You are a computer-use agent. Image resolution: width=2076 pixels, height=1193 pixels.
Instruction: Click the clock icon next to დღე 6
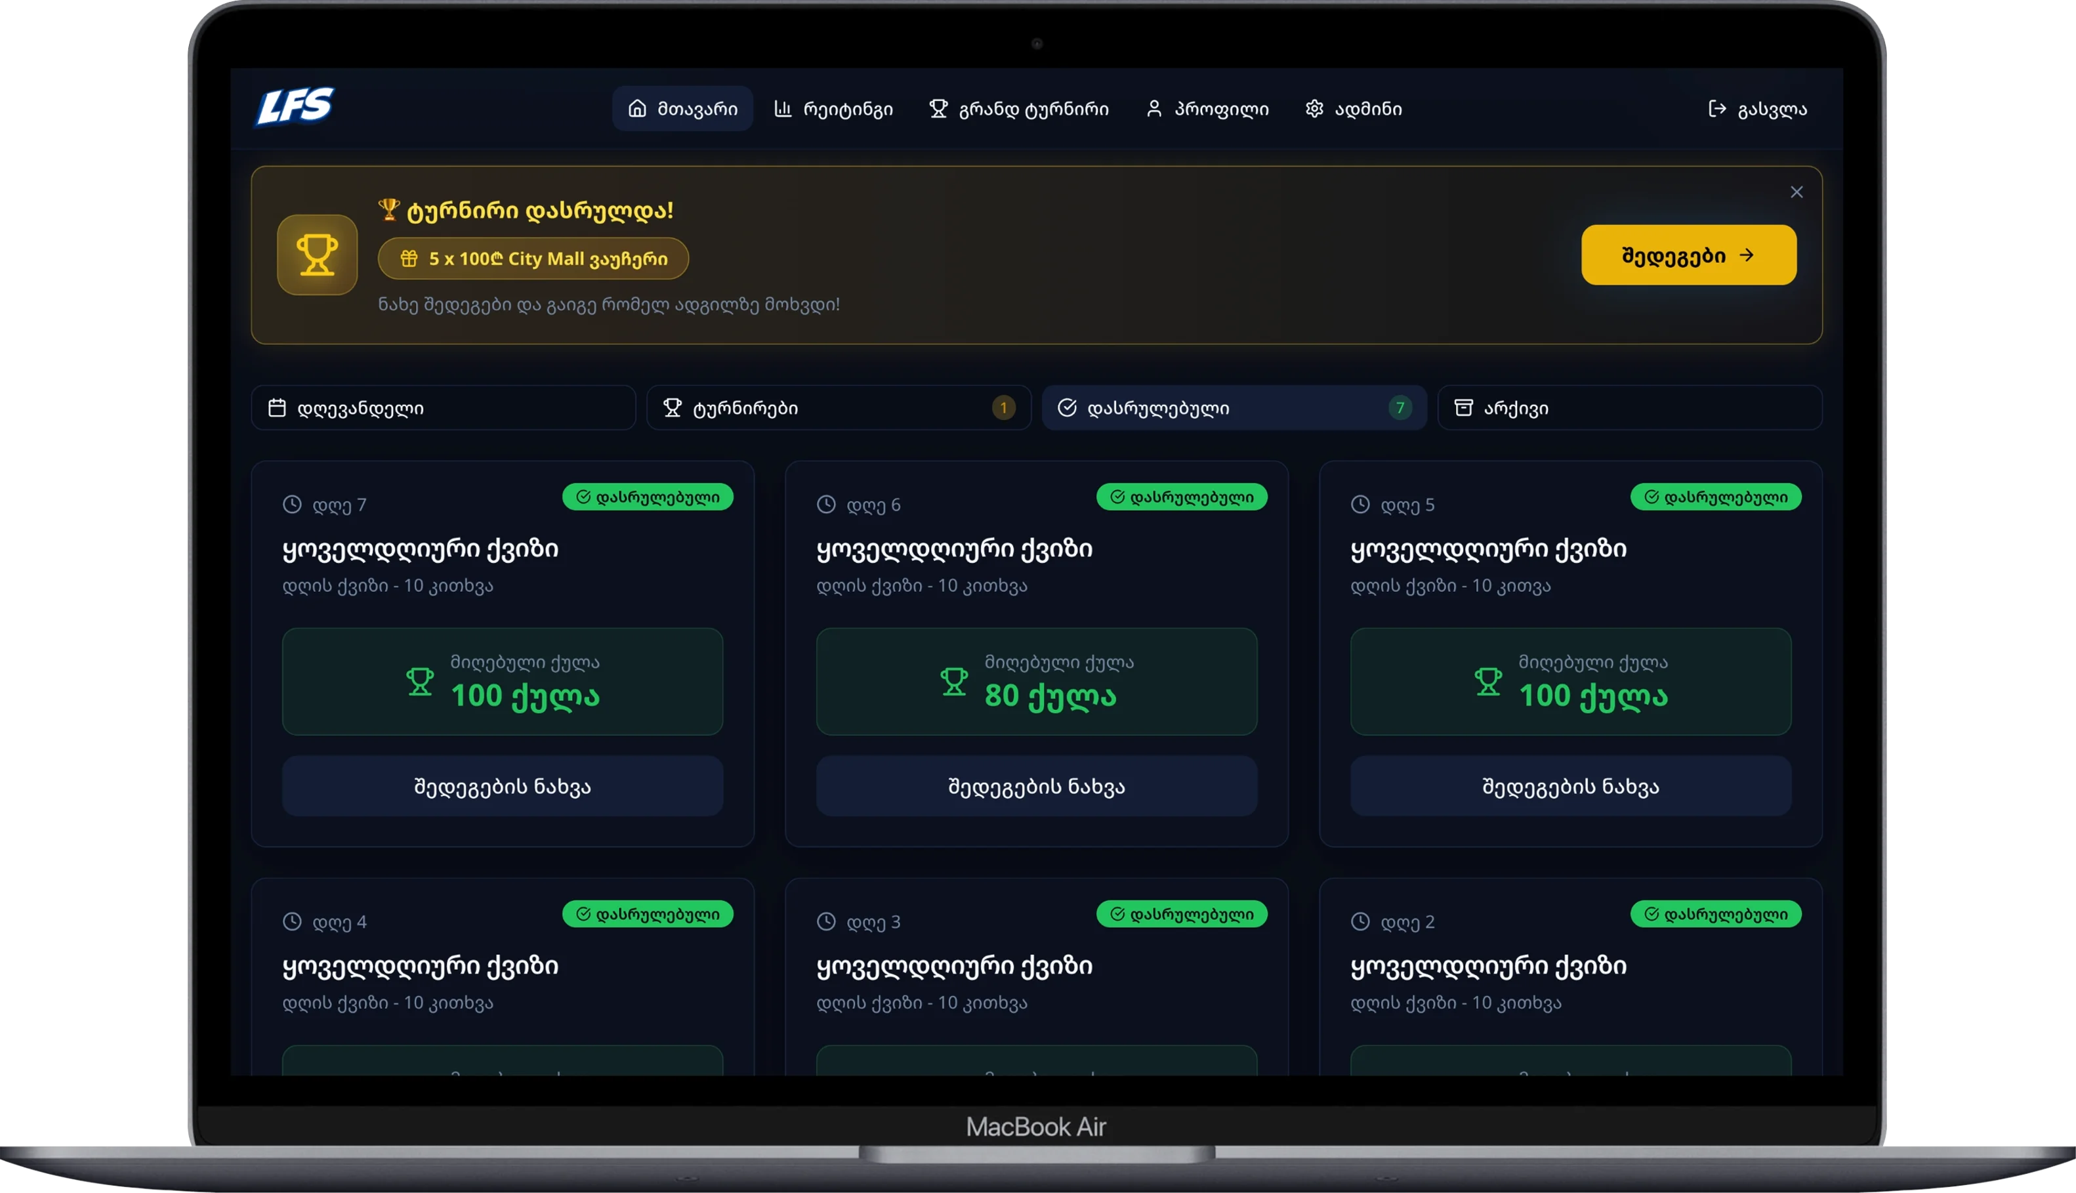[x=826, y=505]
